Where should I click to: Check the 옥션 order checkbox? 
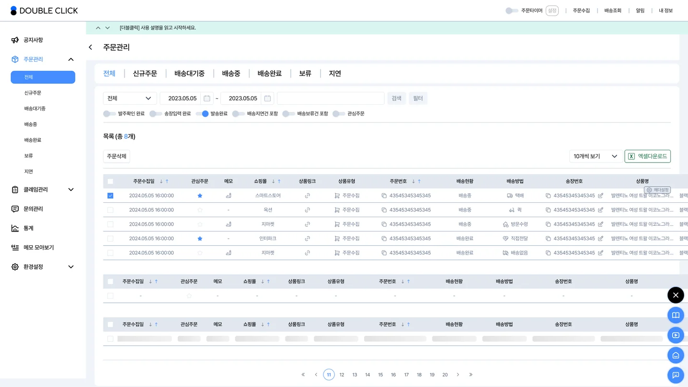click(x=110, y=210)
